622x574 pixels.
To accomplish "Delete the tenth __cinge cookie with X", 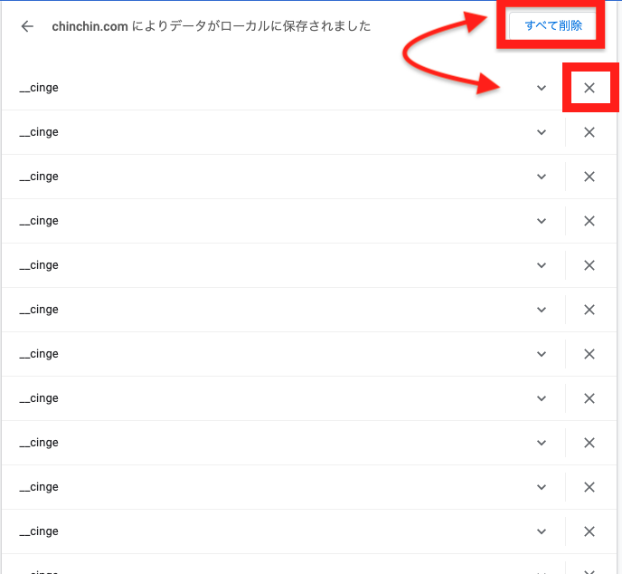I will pos(589,487).
